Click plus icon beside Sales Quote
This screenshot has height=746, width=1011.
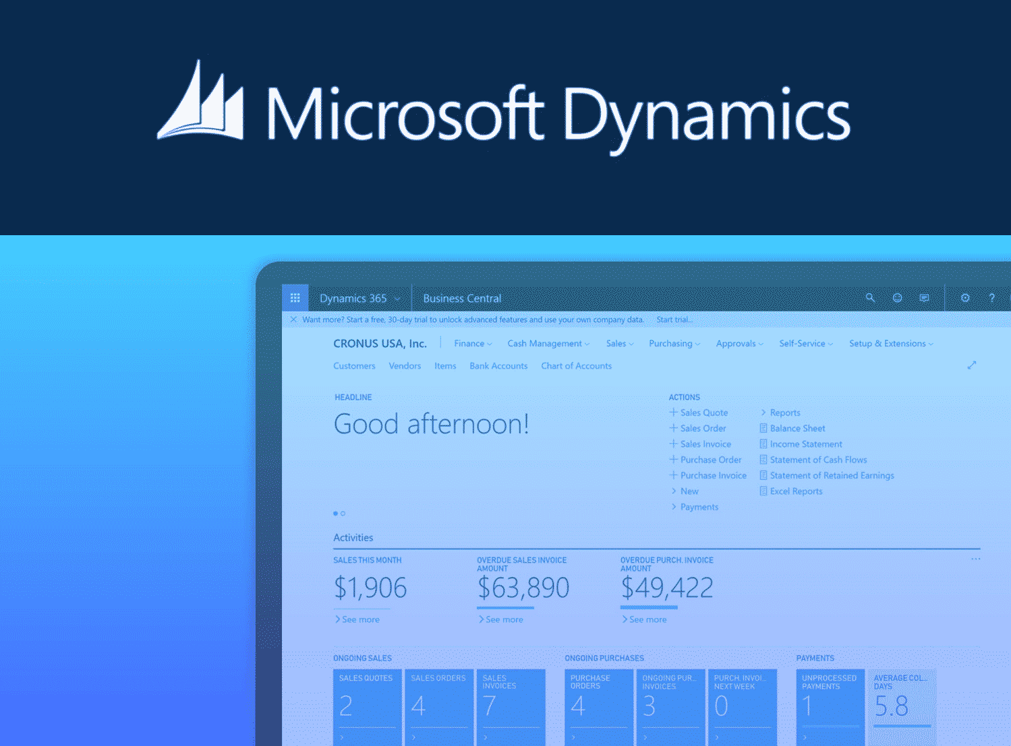(x=673, y=412)
